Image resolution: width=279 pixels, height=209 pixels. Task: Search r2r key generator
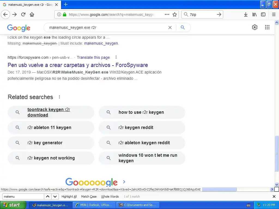[51, 143]
